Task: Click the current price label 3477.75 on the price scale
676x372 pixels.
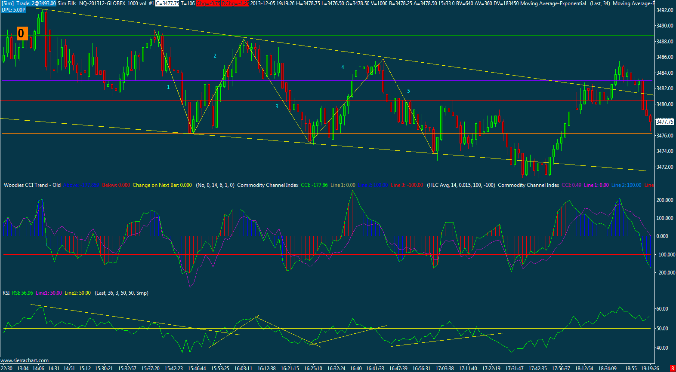Action: click(664, 122)
